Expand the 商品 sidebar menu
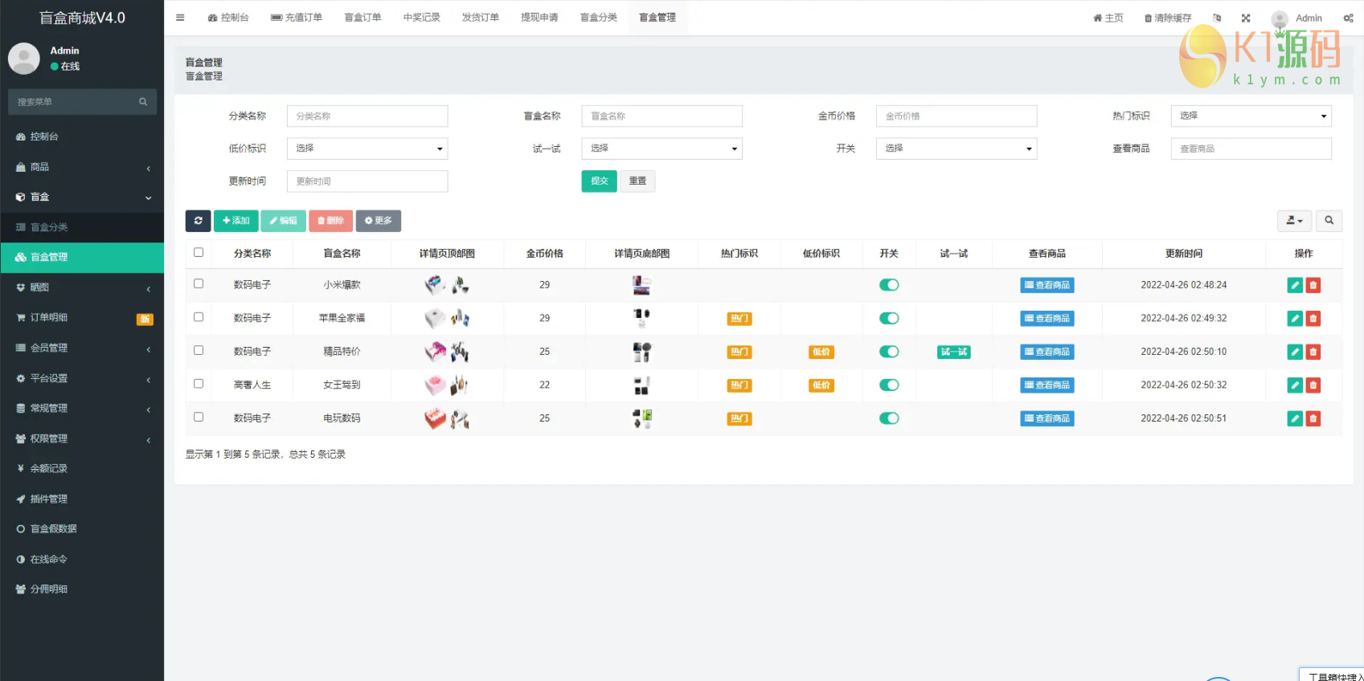Image resolution: width=1364 pixels, height=681 pixels. tap(82, 167)
